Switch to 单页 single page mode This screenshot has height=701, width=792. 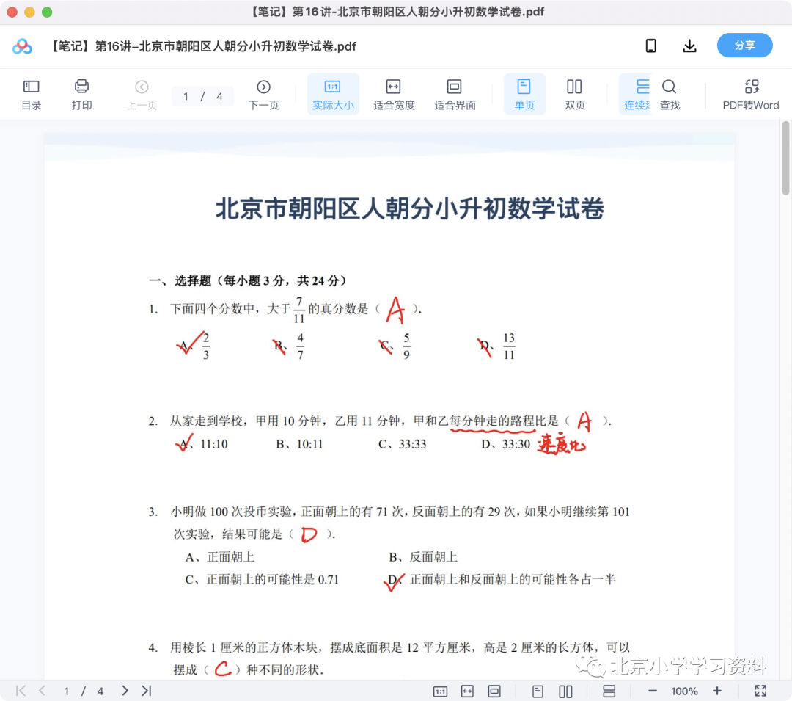point(524,95)
